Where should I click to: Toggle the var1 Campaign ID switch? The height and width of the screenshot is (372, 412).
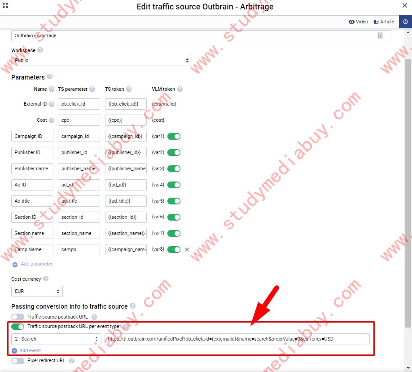174,136
